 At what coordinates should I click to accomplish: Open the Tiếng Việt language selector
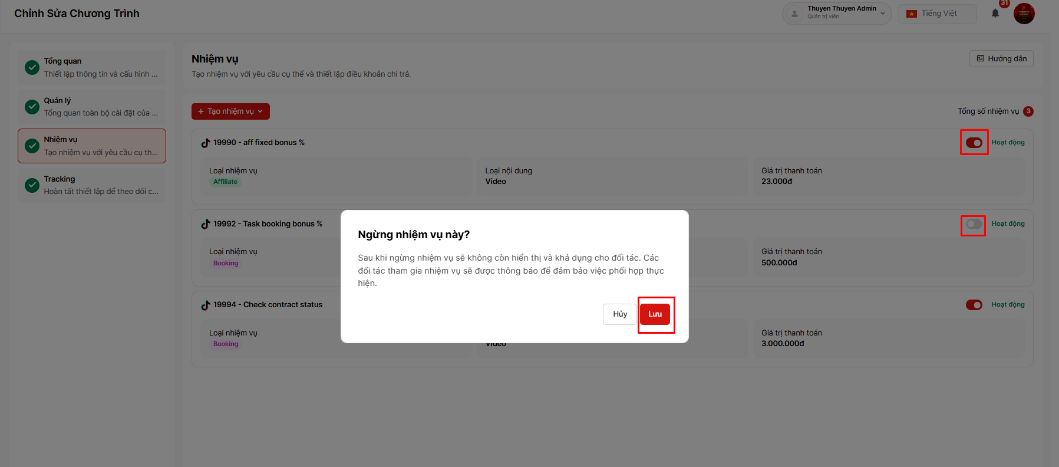pyautogui.click(x=937, y=14)
